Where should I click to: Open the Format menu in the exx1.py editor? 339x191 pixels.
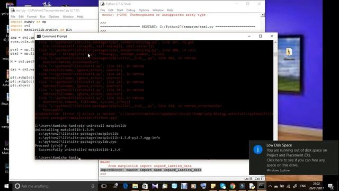pos(32,16)
